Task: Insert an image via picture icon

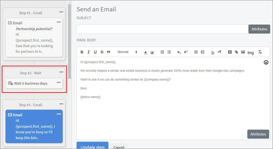Action: (243, 52)
